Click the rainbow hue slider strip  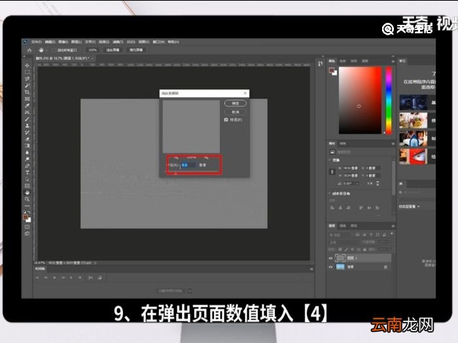click(389, 101)
